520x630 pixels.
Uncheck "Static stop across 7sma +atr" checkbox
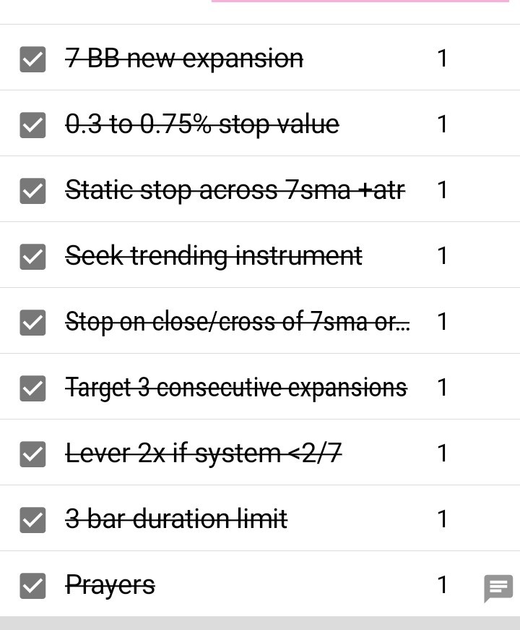click(32, 191)
